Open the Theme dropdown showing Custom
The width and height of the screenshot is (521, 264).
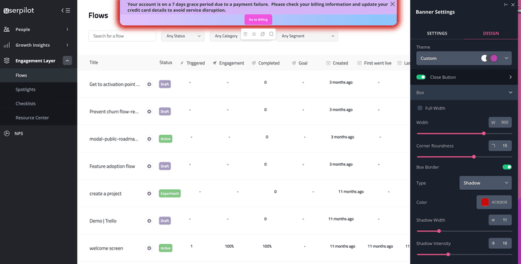click(464, 59)
